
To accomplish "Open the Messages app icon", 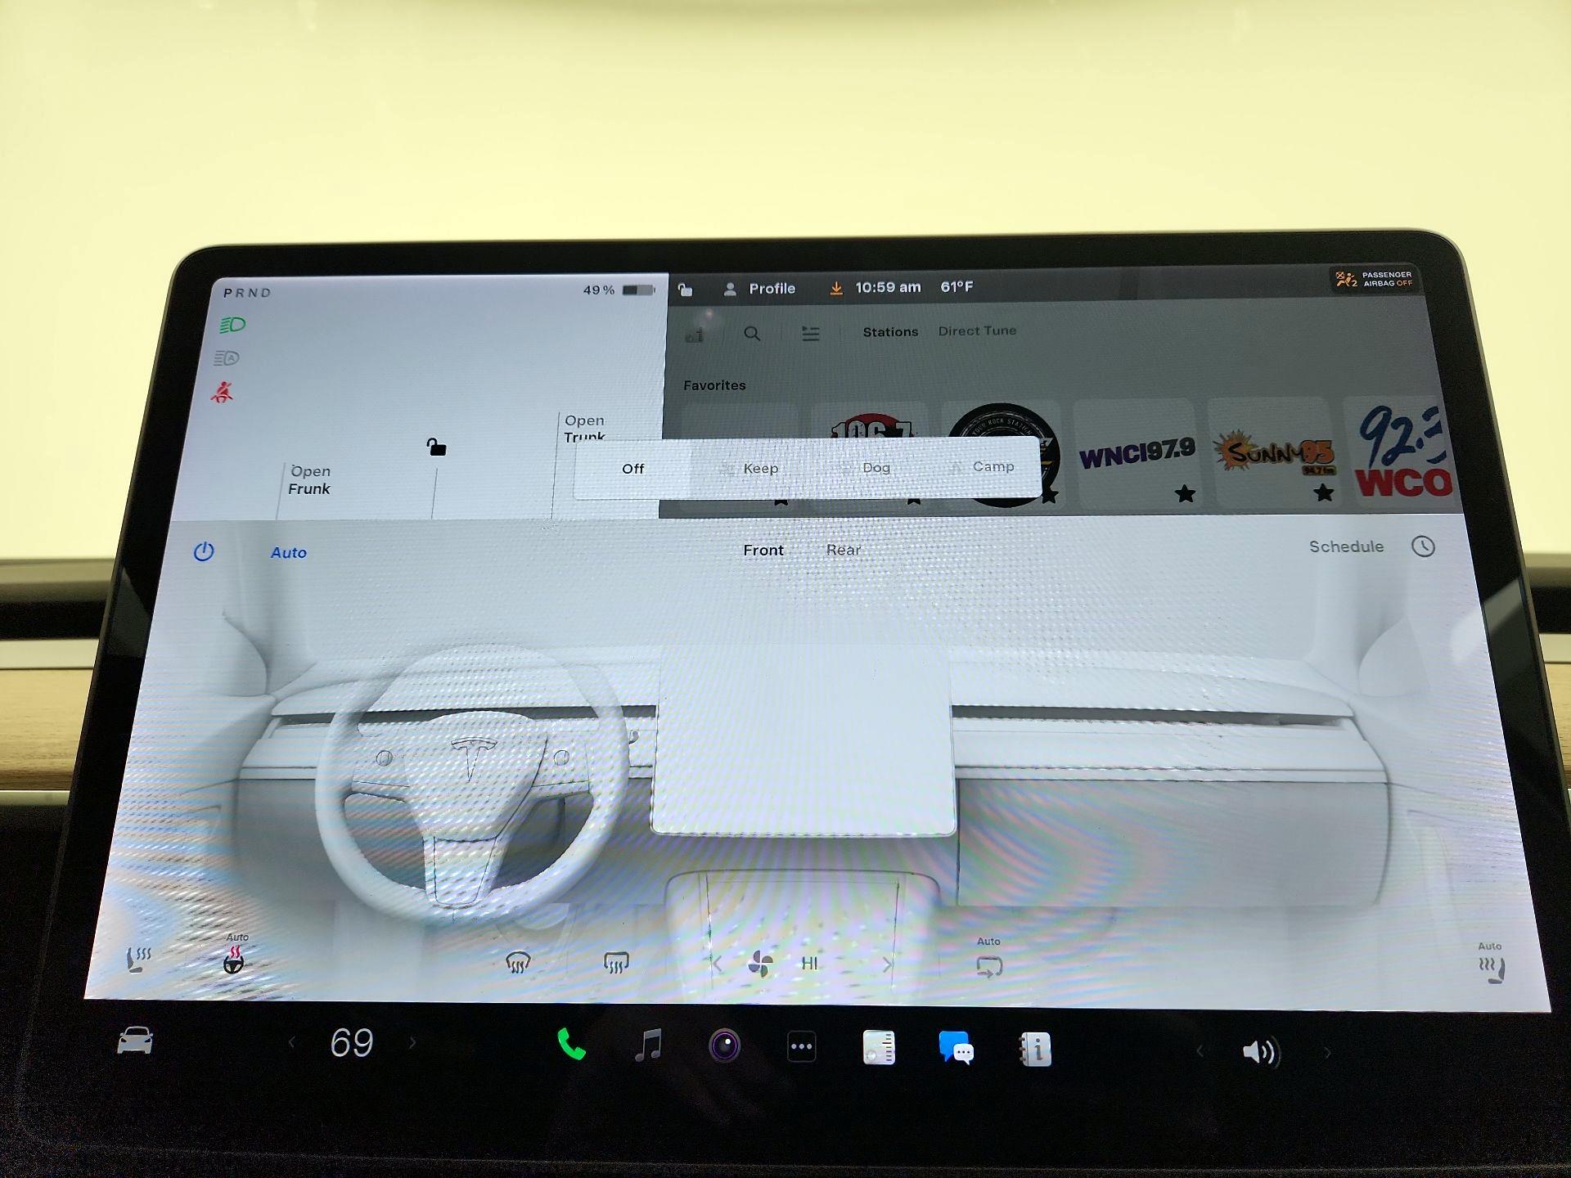I will point(956,1047).
